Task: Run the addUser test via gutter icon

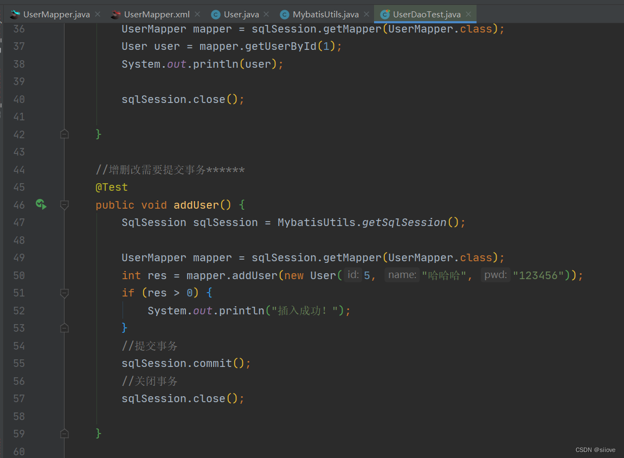Action: pos(41,204)
